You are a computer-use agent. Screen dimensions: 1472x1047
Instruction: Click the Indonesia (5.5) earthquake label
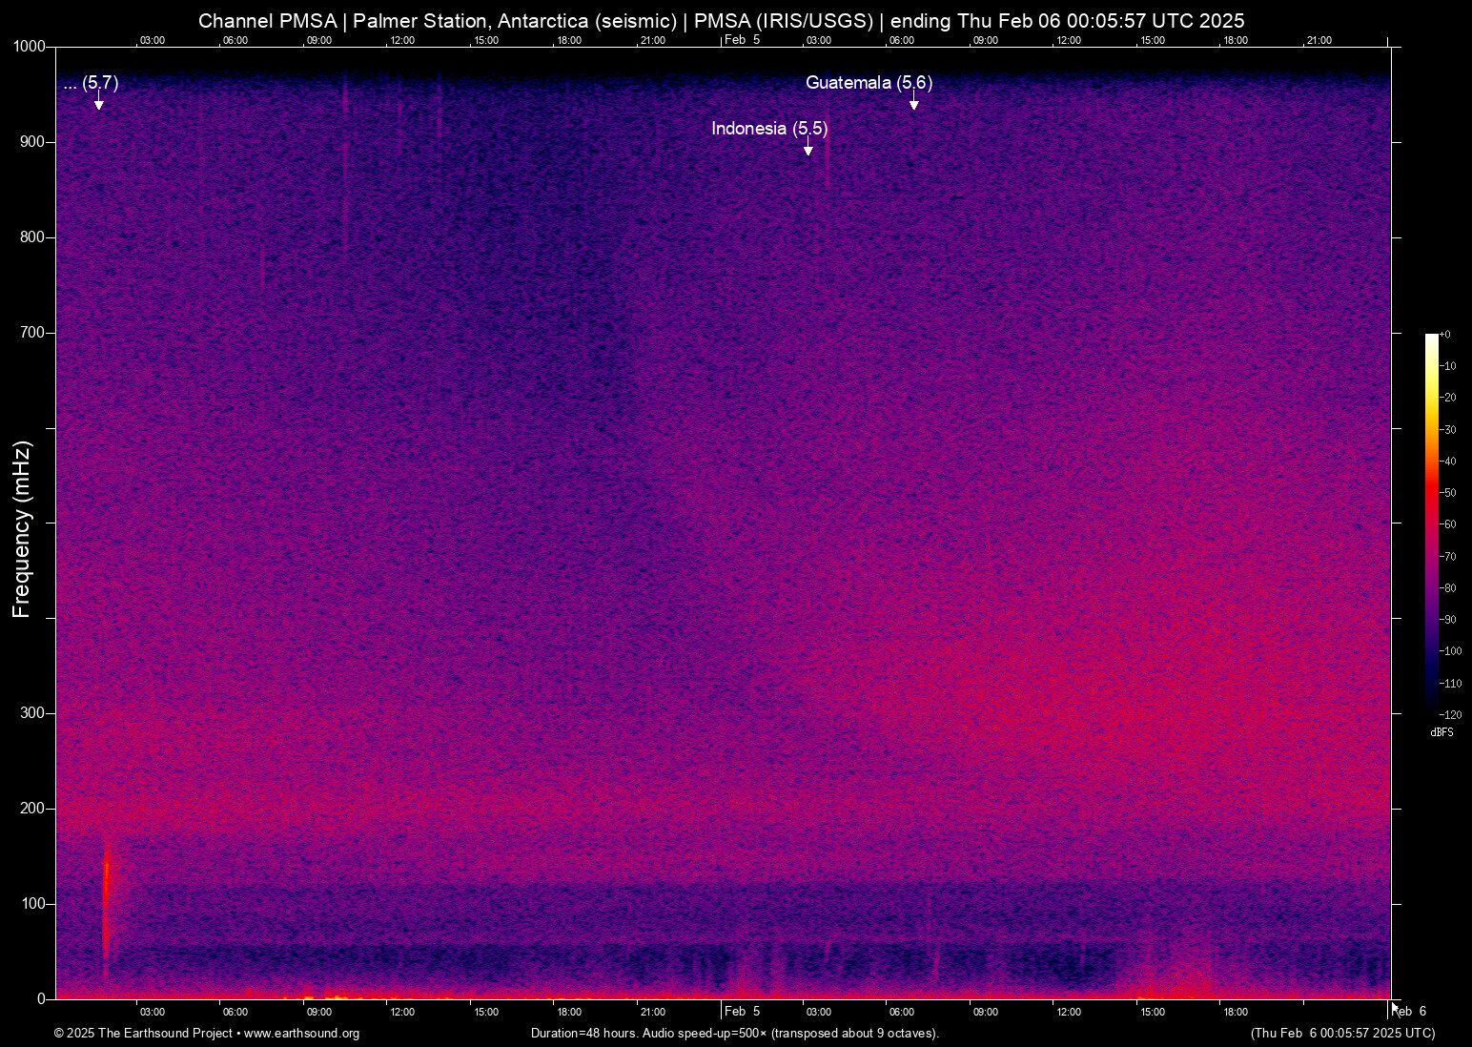769,129
